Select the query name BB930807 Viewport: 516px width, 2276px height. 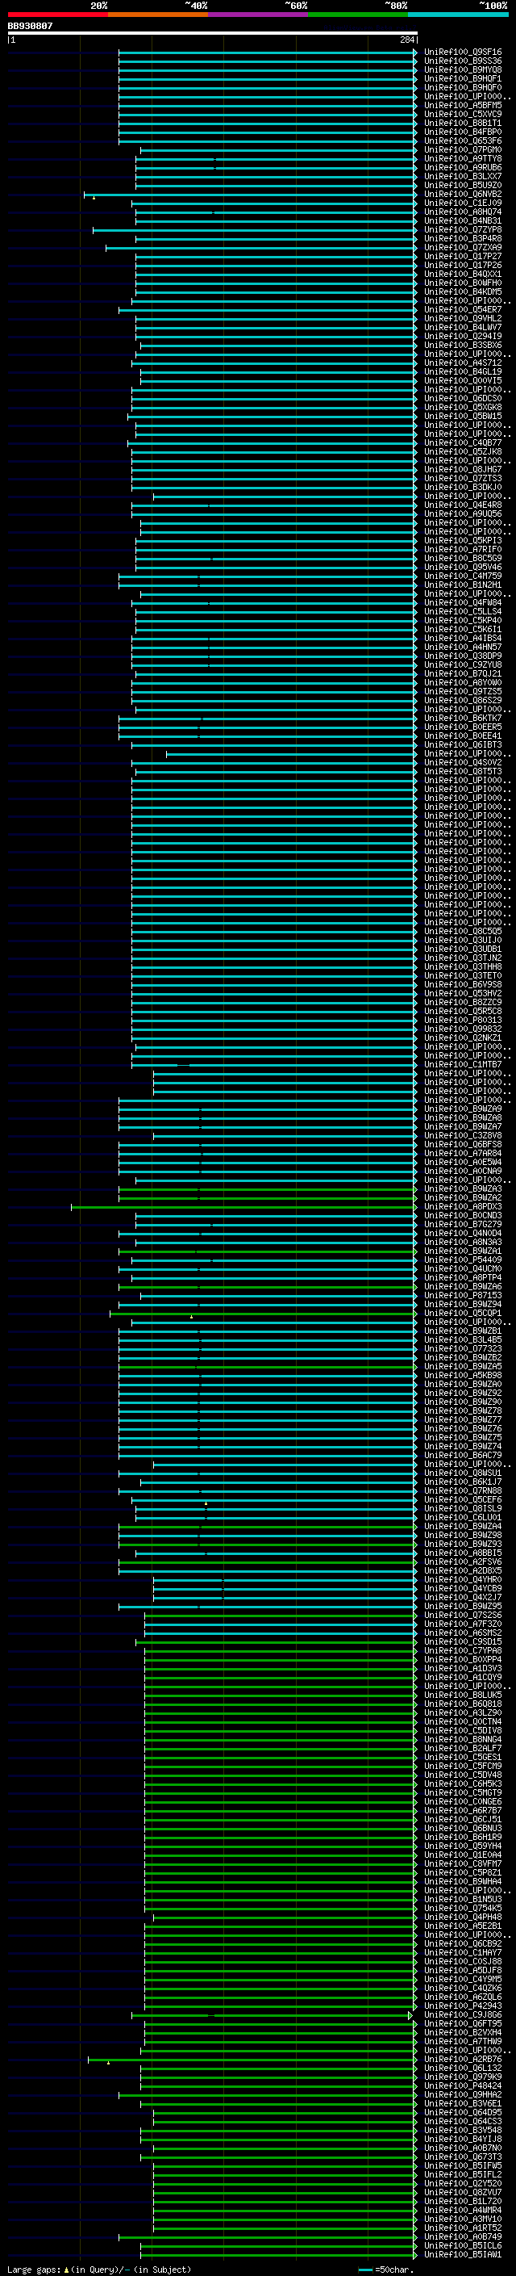[30, 26]
